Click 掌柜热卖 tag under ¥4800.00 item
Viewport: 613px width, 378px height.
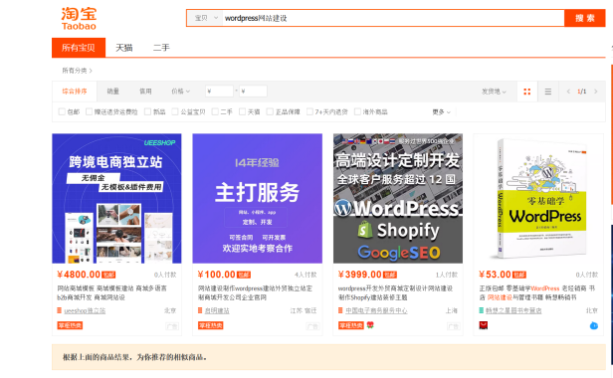click(70, 325)
